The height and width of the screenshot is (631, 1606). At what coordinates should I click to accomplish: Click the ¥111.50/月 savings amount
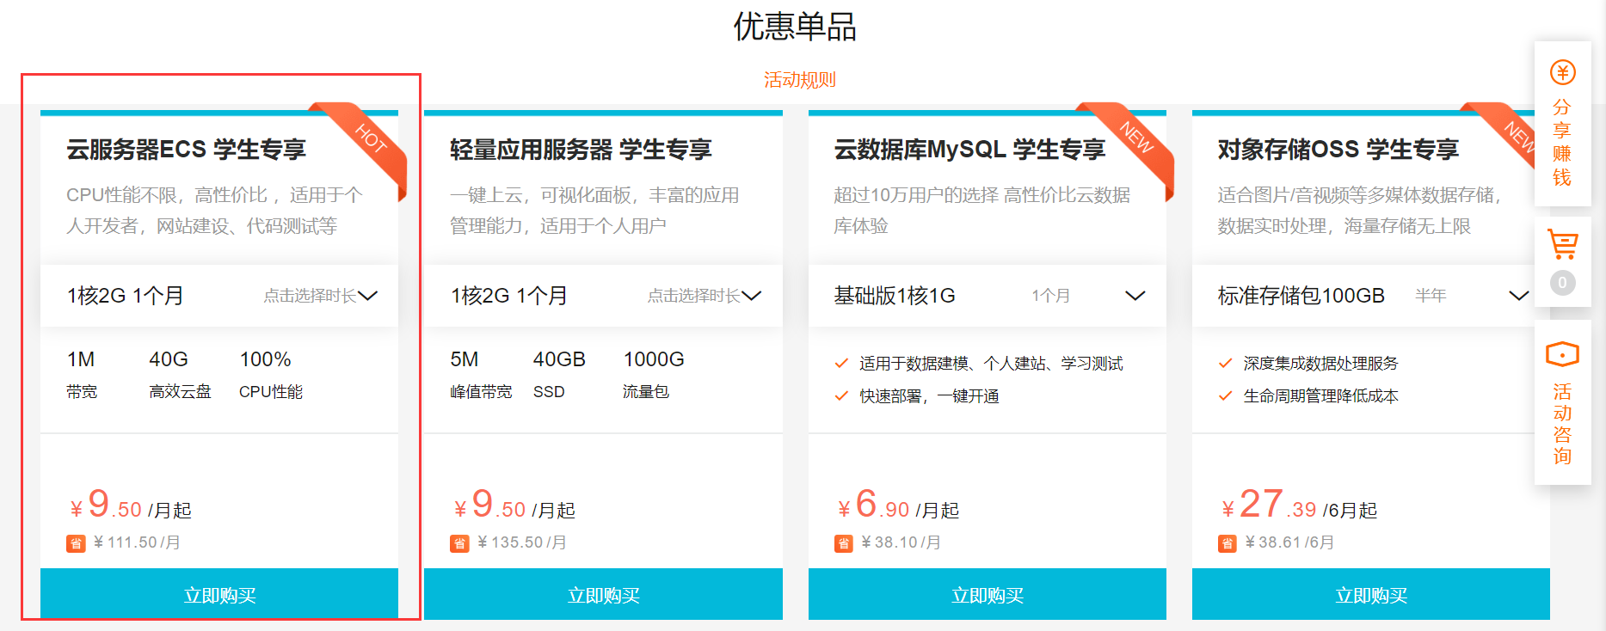137,542
